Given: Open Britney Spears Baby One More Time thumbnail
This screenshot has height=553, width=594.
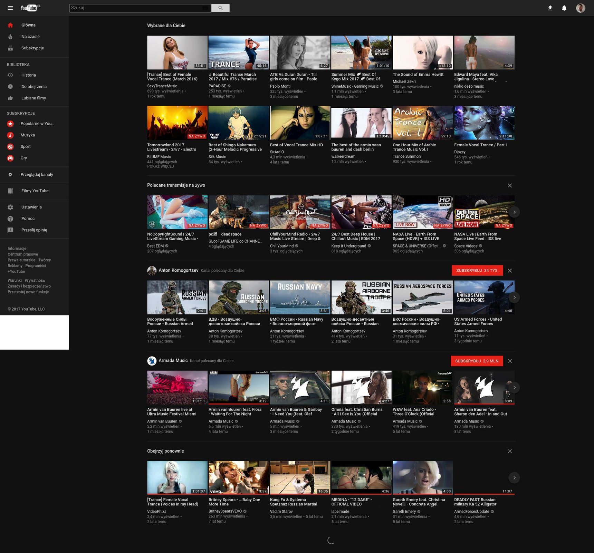Looking at the screenshot, I should tap(239, 477).
